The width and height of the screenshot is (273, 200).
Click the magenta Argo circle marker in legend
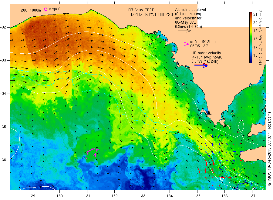point(45,9)
